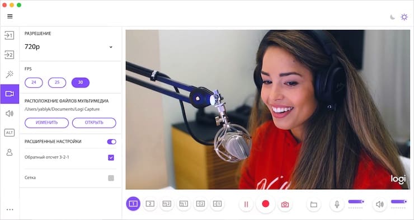
Task: Show more options via three dots
Action: (x=10, y=209)
